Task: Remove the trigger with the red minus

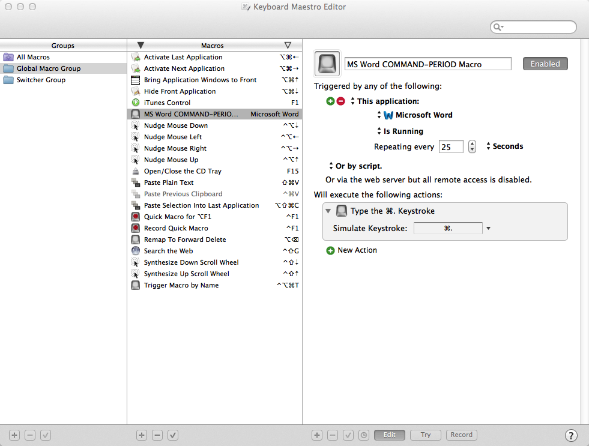Action: pos(340,101)
